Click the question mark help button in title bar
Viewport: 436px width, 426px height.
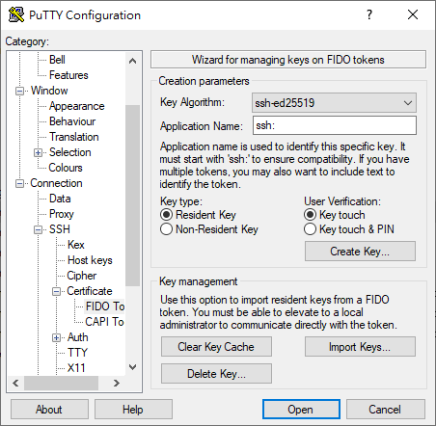coord(369,14)
